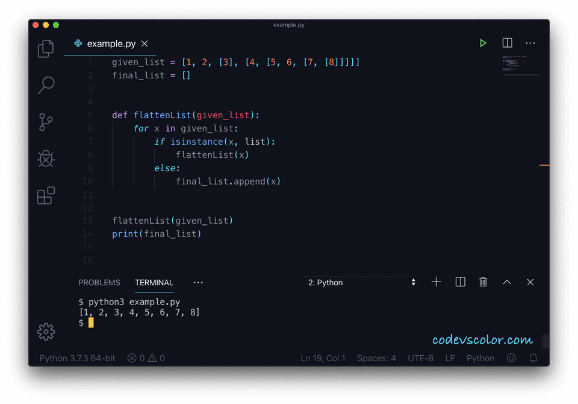Open the '2: Python' terminal dropdown
578x404 pixels.
(360, 282)
